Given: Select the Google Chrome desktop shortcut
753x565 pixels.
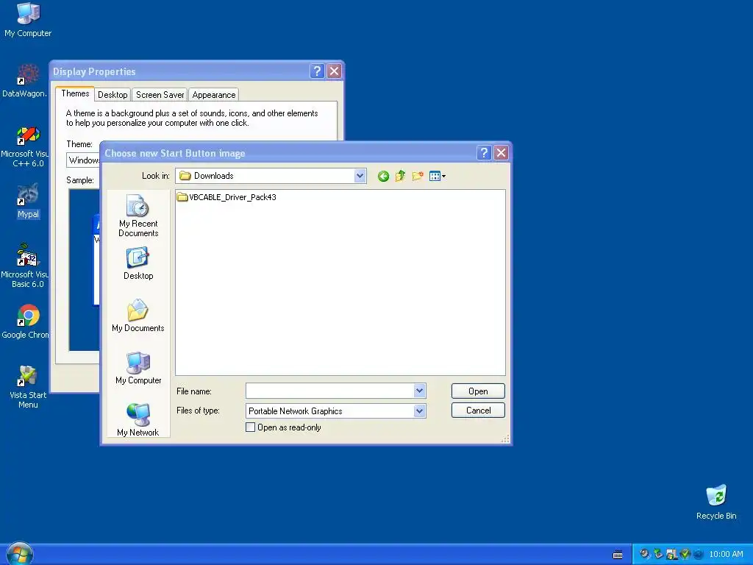Looking at the screenshot, I should 24,321.
